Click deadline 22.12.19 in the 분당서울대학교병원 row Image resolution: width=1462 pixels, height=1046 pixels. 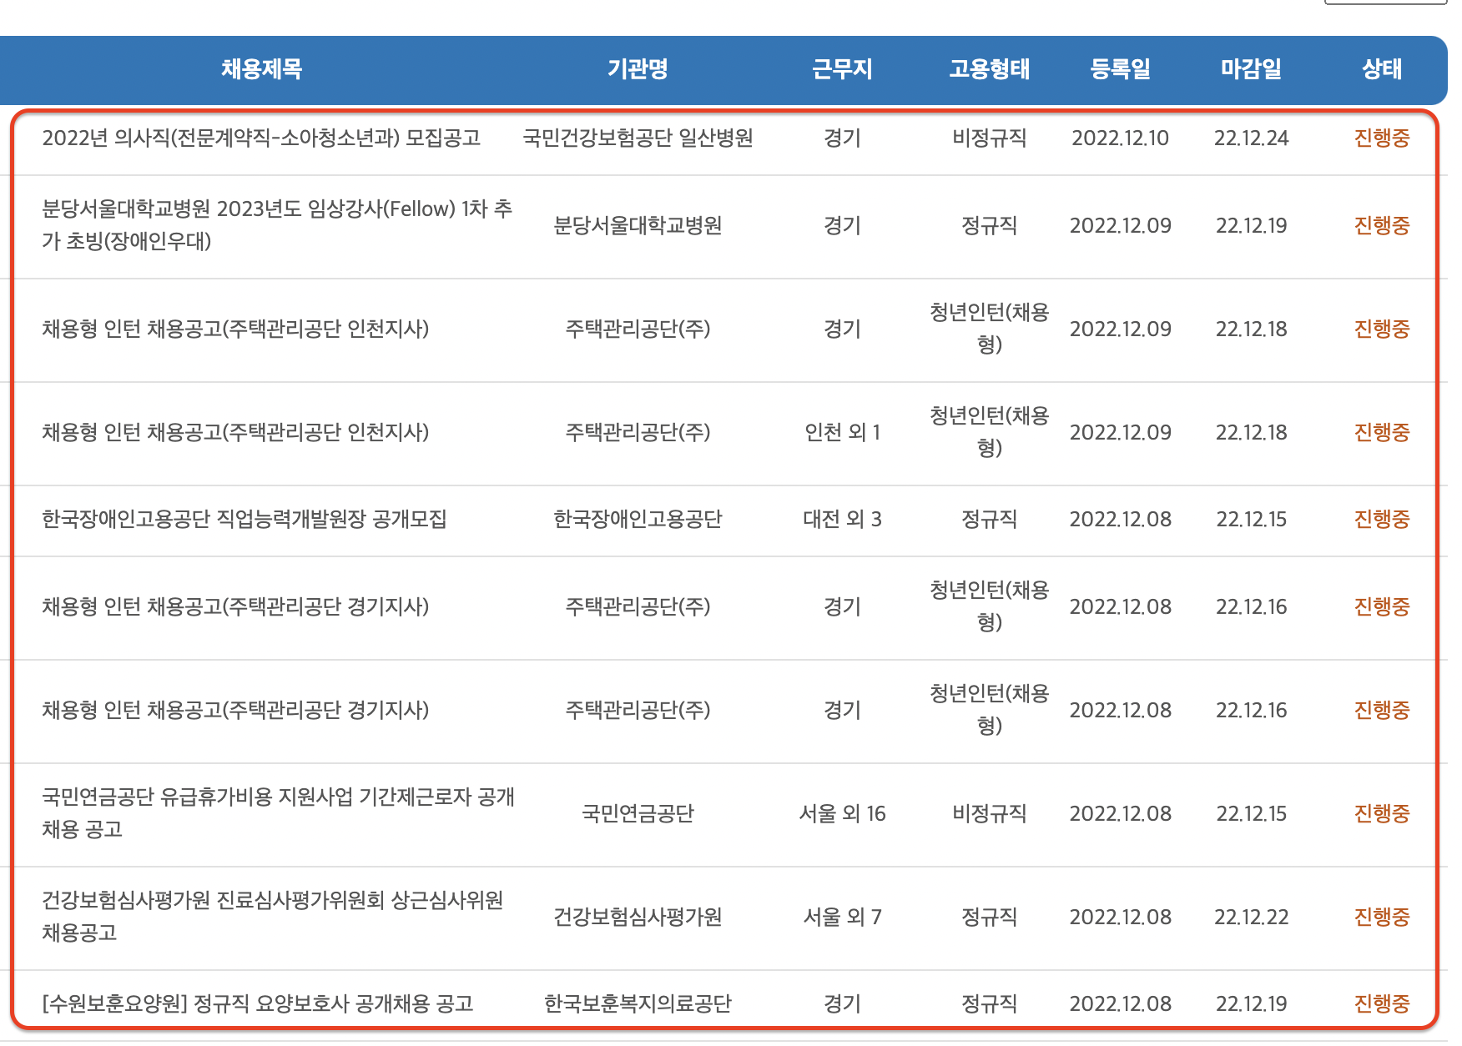click(1251, 225)
